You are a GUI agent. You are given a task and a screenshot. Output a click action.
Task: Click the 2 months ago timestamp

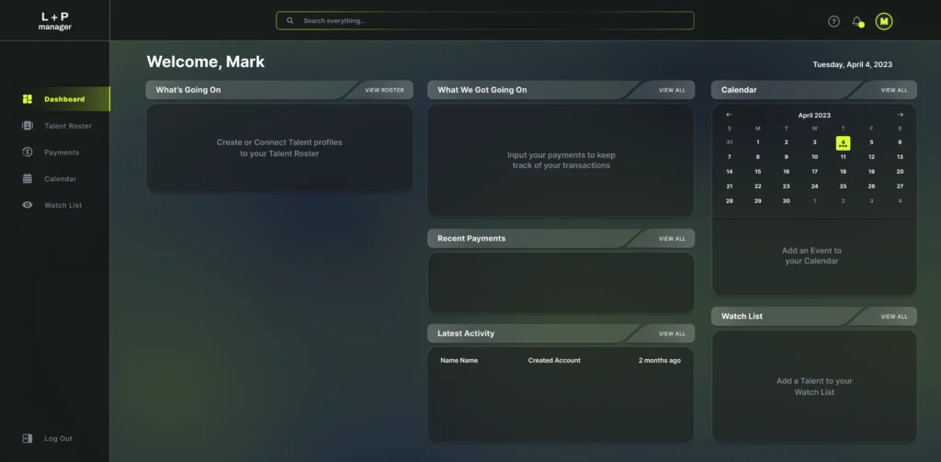point(660,361)
